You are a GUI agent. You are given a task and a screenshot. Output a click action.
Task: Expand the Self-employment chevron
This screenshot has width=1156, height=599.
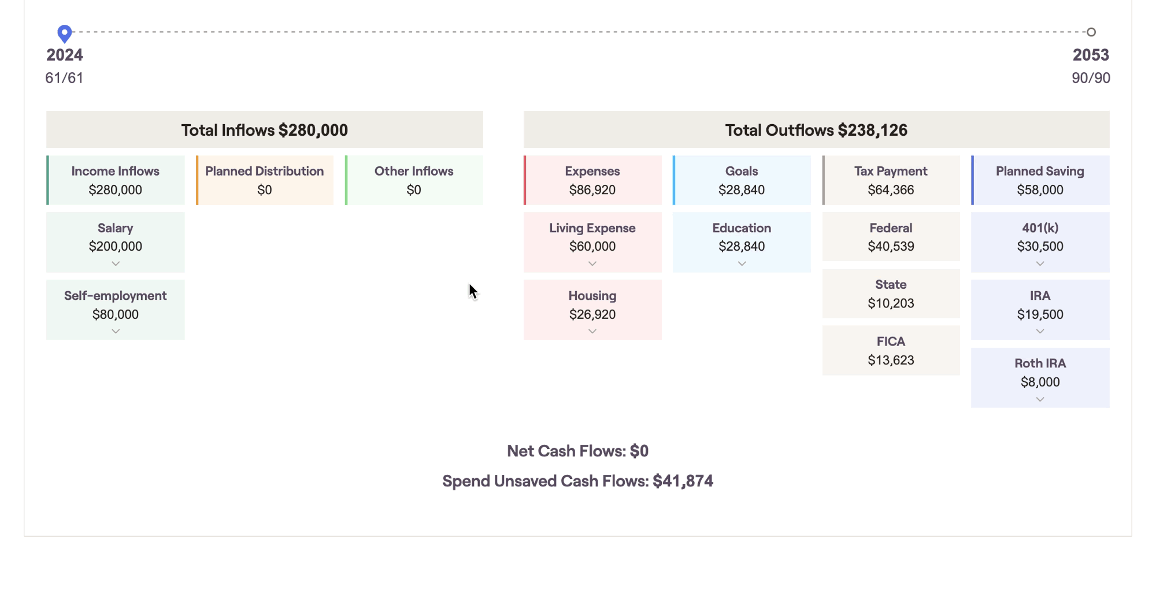pos(116,332)
